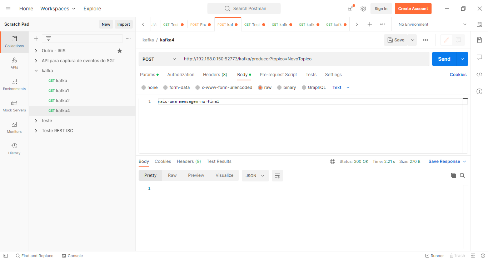Toggle response line wrap icon
This screenshot has width=488, height=260.
click(x=278, y=176)
